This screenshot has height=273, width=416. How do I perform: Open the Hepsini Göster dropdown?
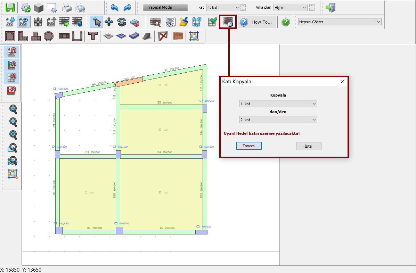[x=340, y=22]
